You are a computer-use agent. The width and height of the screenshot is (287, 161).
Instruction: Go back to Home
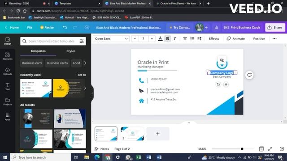(x=12, y=27)
